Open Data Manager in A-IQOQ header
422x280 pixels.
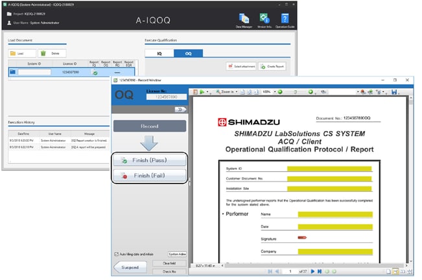pyautogui.click(x=244, y=20)
